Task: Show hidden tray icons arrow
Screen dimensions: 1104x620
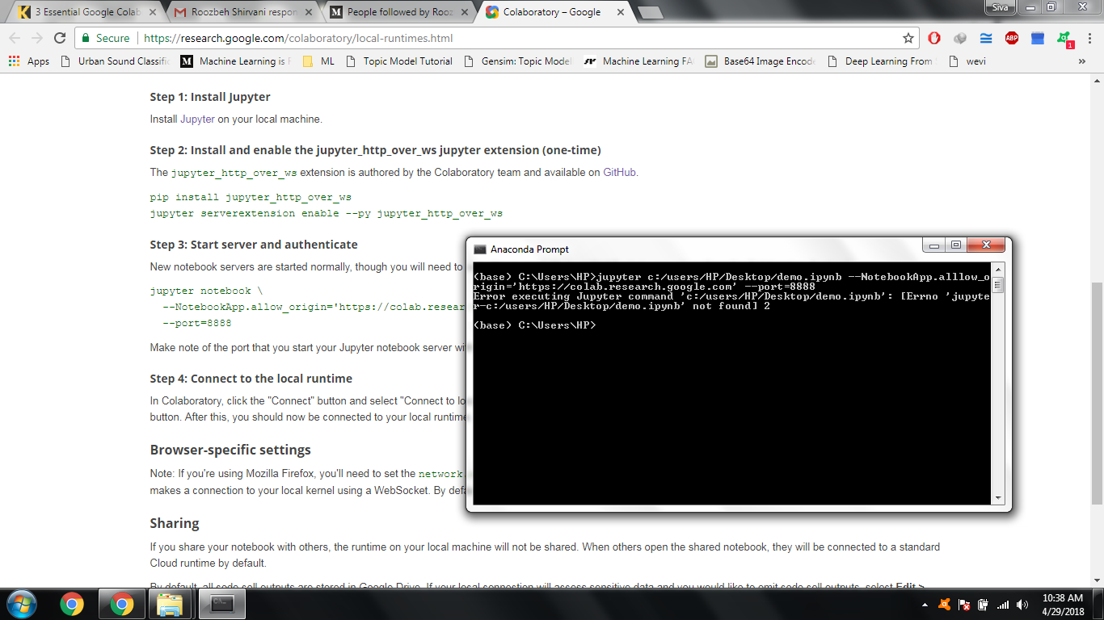Action: (x=925, y=604)
